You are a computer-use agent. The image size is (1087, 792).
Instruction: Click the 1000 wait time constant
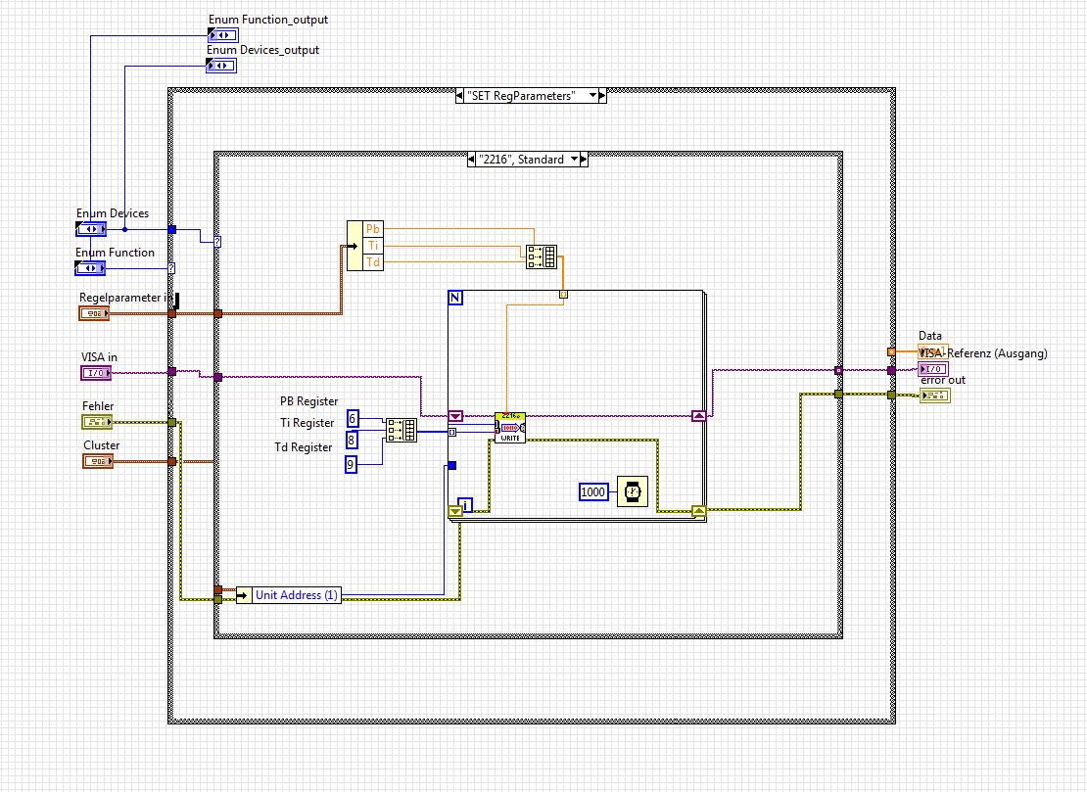coord(593,492)
